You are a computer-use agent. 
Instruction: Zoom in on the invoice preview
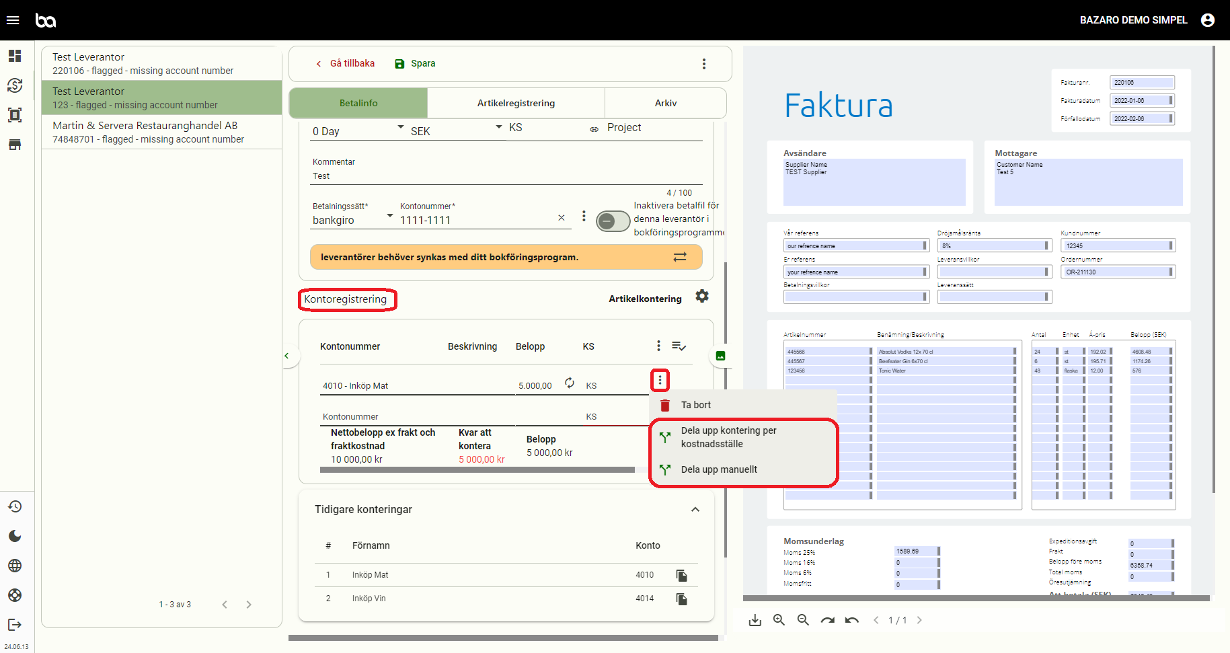pos(779,620)
